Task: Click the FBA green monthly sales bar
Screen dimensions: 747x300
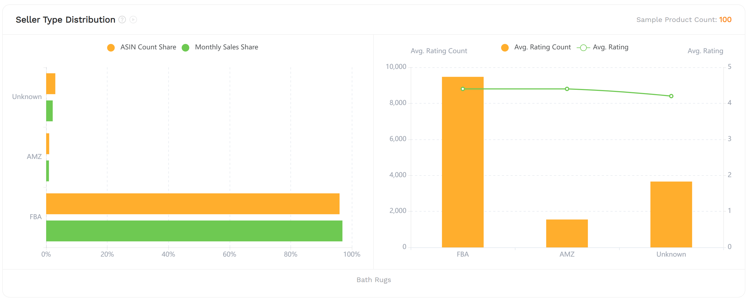Action: pos(194,231)
